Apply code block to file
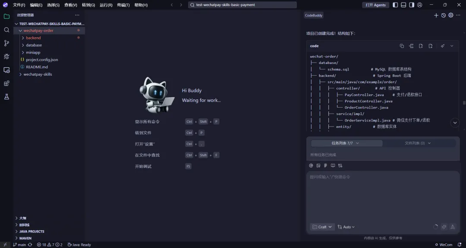This screenshot has width=466, height=248. point(430,46)
